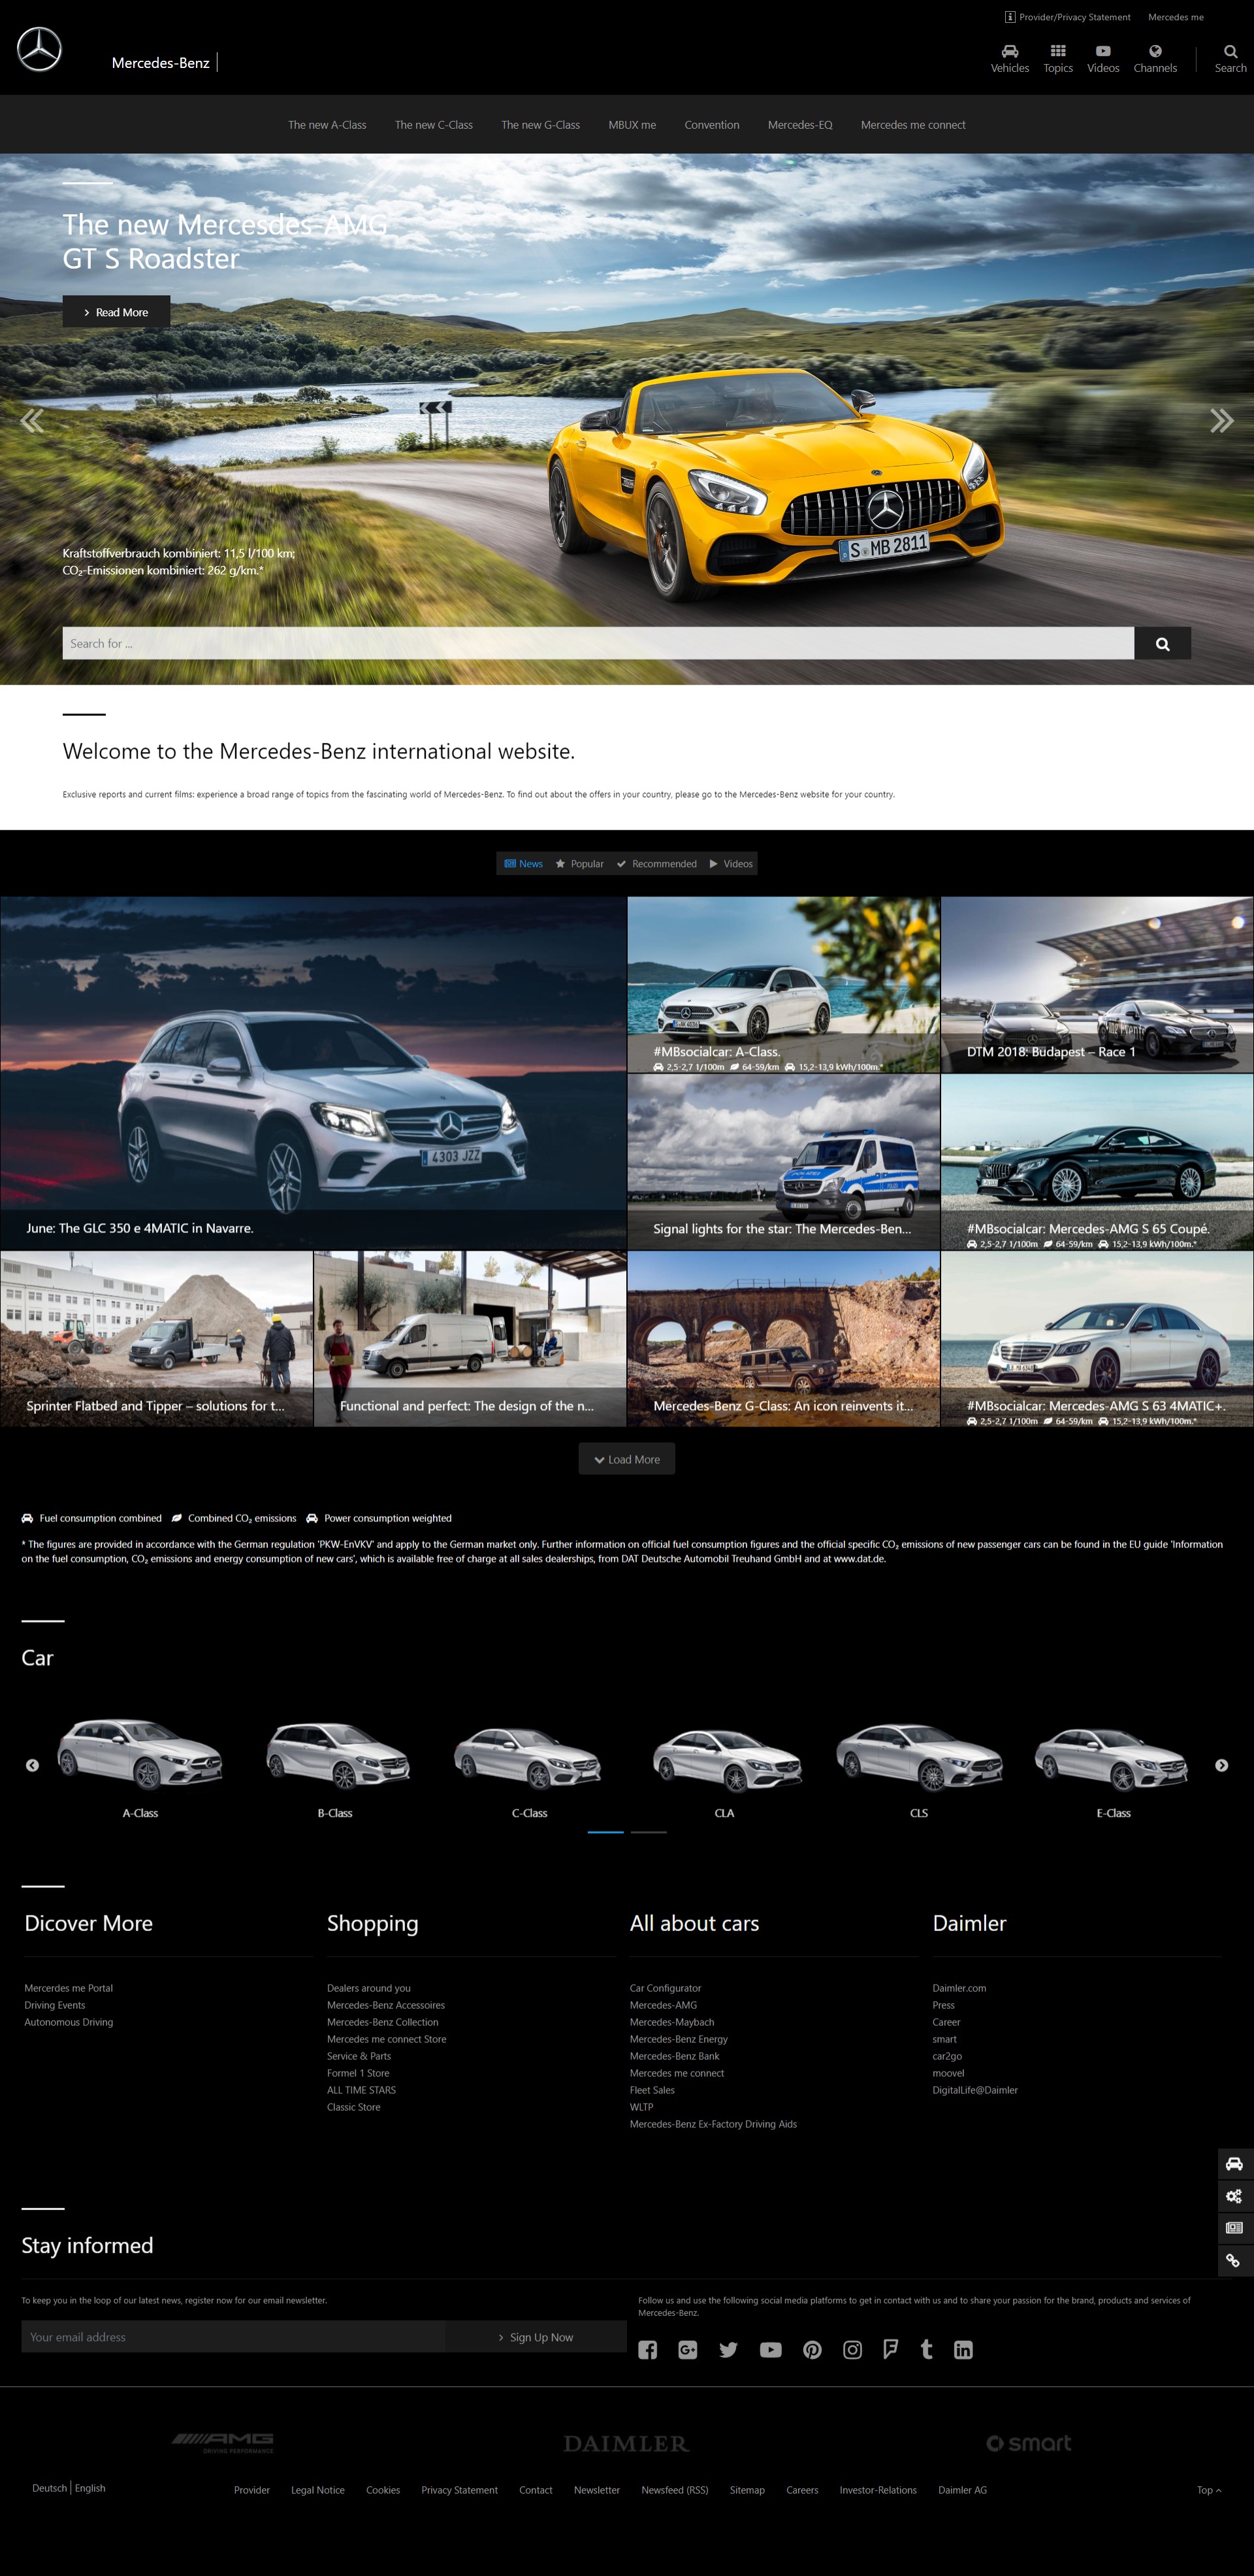Open the Car Configurator link
This screenshot has height=2576, width=1254.
tap(664, 1988)
